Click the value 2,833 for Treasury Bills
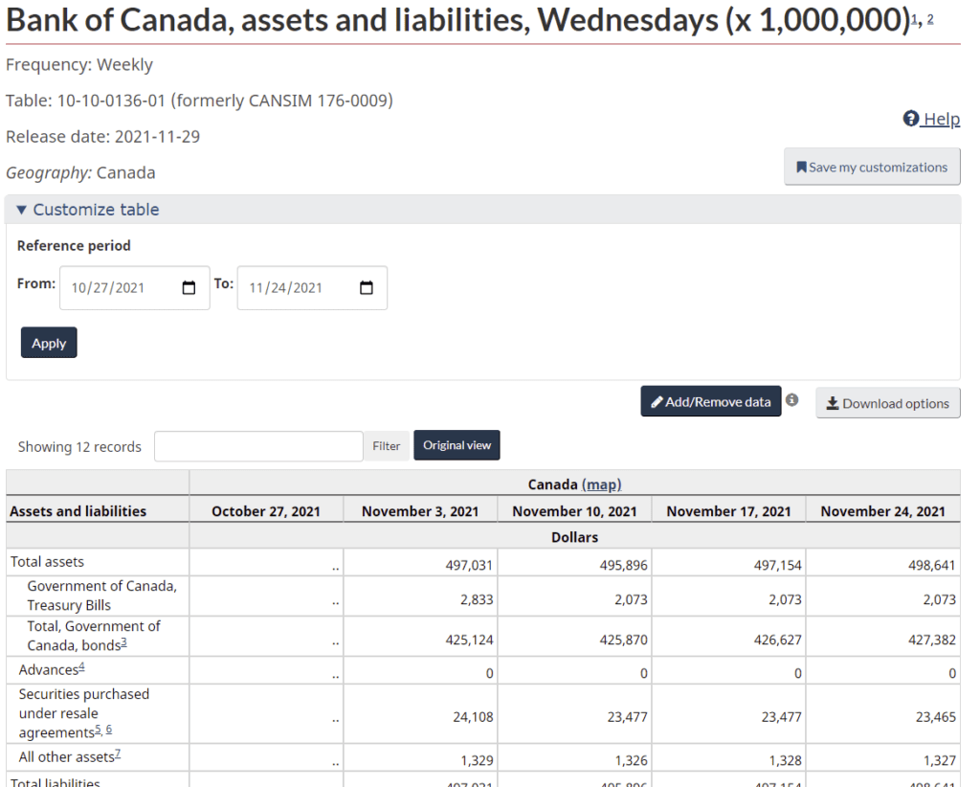Screen dimensions: 980x787 point(477,599)
